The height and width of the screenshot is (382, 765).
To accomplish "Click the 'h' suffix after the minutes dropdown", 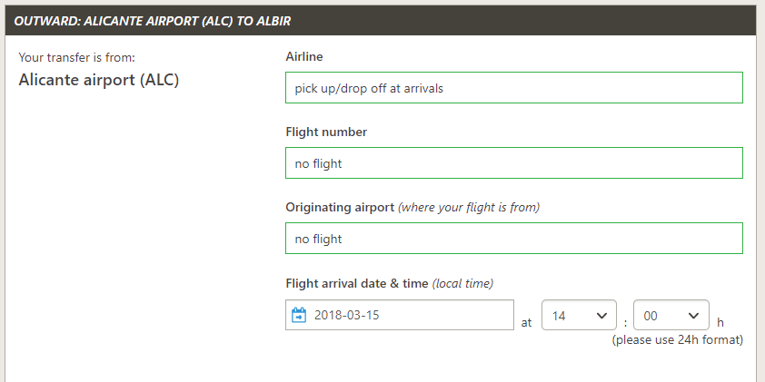I will click(720, 322).
